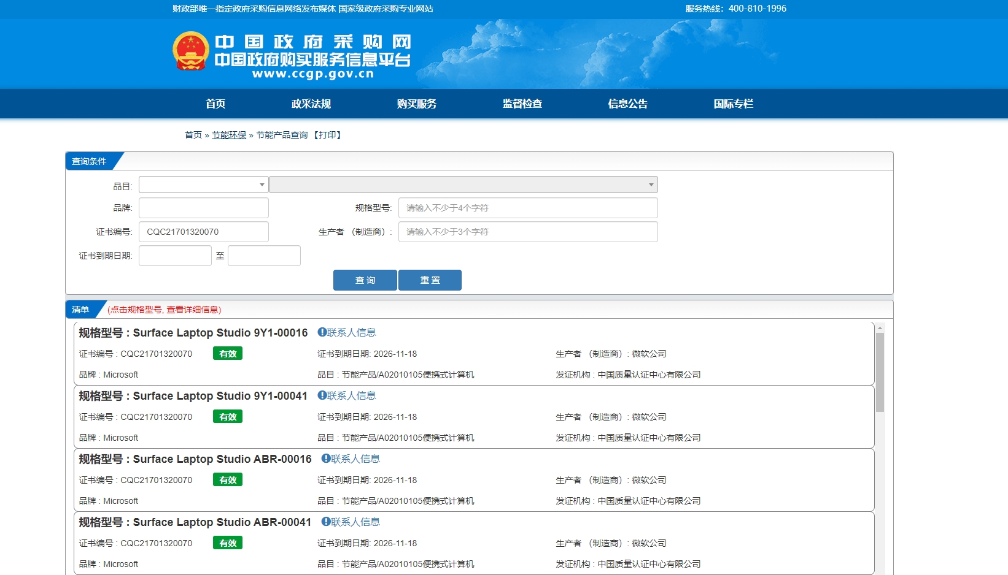This screenshot has height=575, width=1008.
Task: Click contact info icon for ABR-00016
Action: pyautogui.click(x=326, y=459)
